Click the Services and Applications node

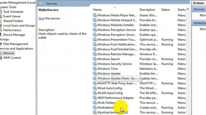16,49
